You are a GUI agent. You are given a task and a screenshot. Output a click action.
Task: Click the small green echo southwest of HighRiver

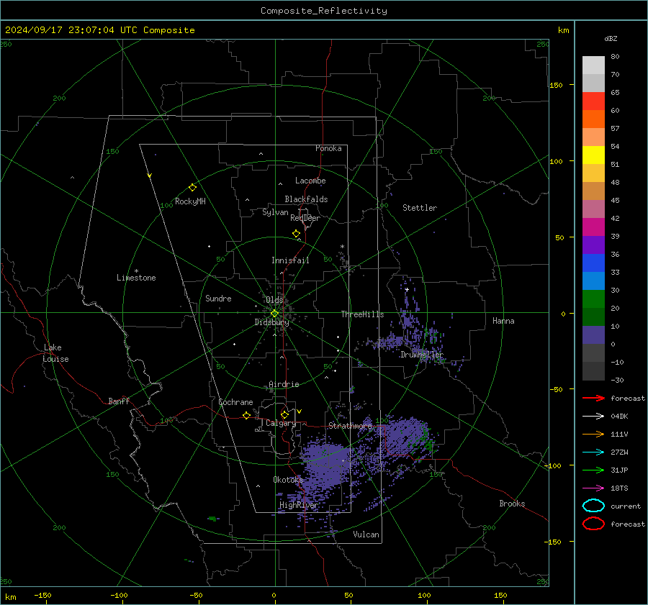point(212,518)
